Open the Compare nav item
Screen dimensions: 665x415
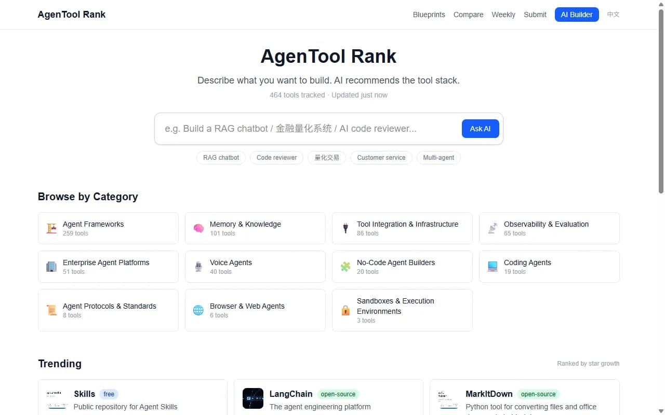469,15
